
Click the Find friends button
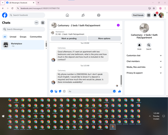pyautogui.click(x=138, y=15)
